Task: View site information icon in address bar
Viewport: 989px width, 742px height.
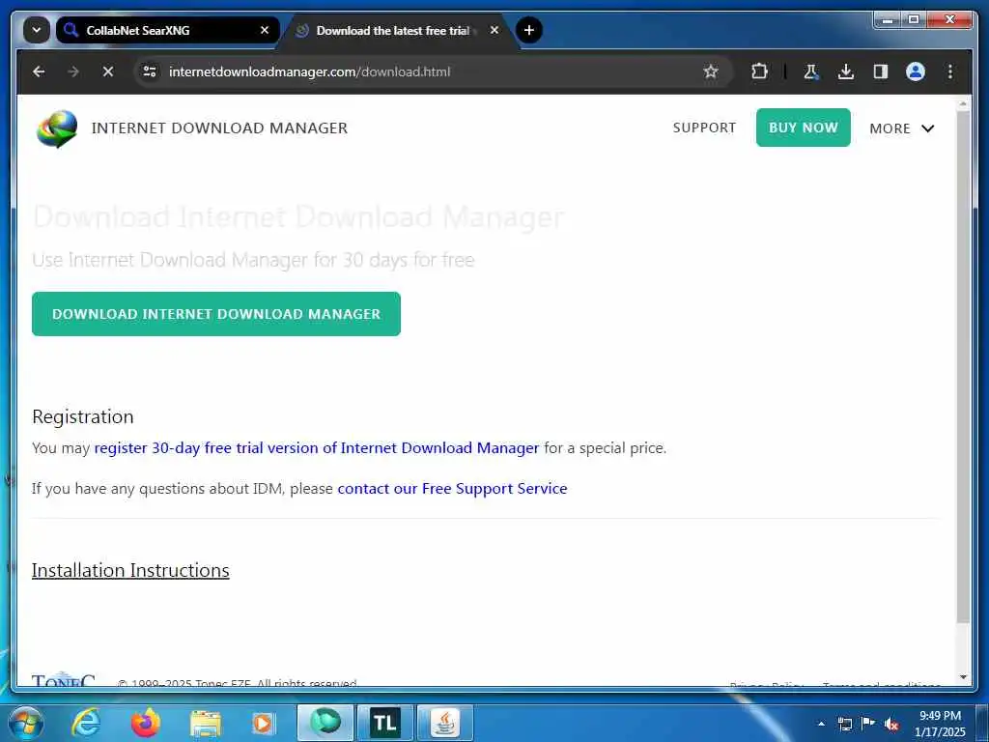Action: [x=150, y=71]
